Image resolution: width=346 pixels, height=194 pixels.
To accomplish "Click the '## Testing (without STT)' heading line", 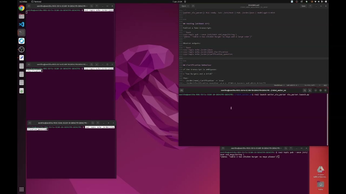I will pos(196,24).
